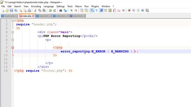Toggle Show All Characters pilcrow icon
Image resolution: width=191 pixels, height=107 pixels.
click(x=96, y=11)
